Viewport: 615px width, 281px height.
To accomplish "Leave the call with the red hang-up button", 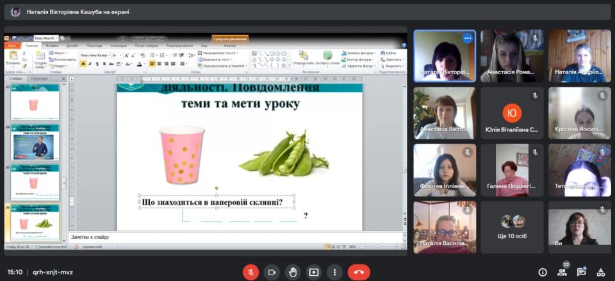I will point(359,273).
